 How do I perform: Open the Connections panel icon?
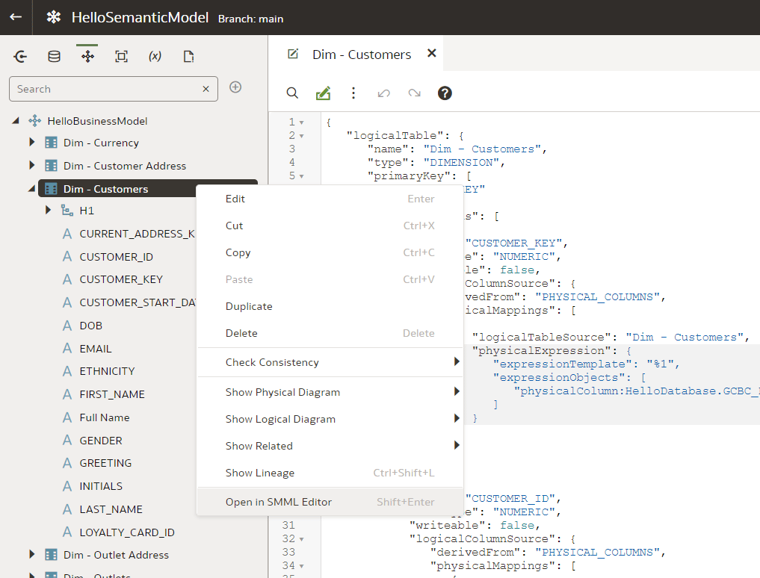coord(20,56)
